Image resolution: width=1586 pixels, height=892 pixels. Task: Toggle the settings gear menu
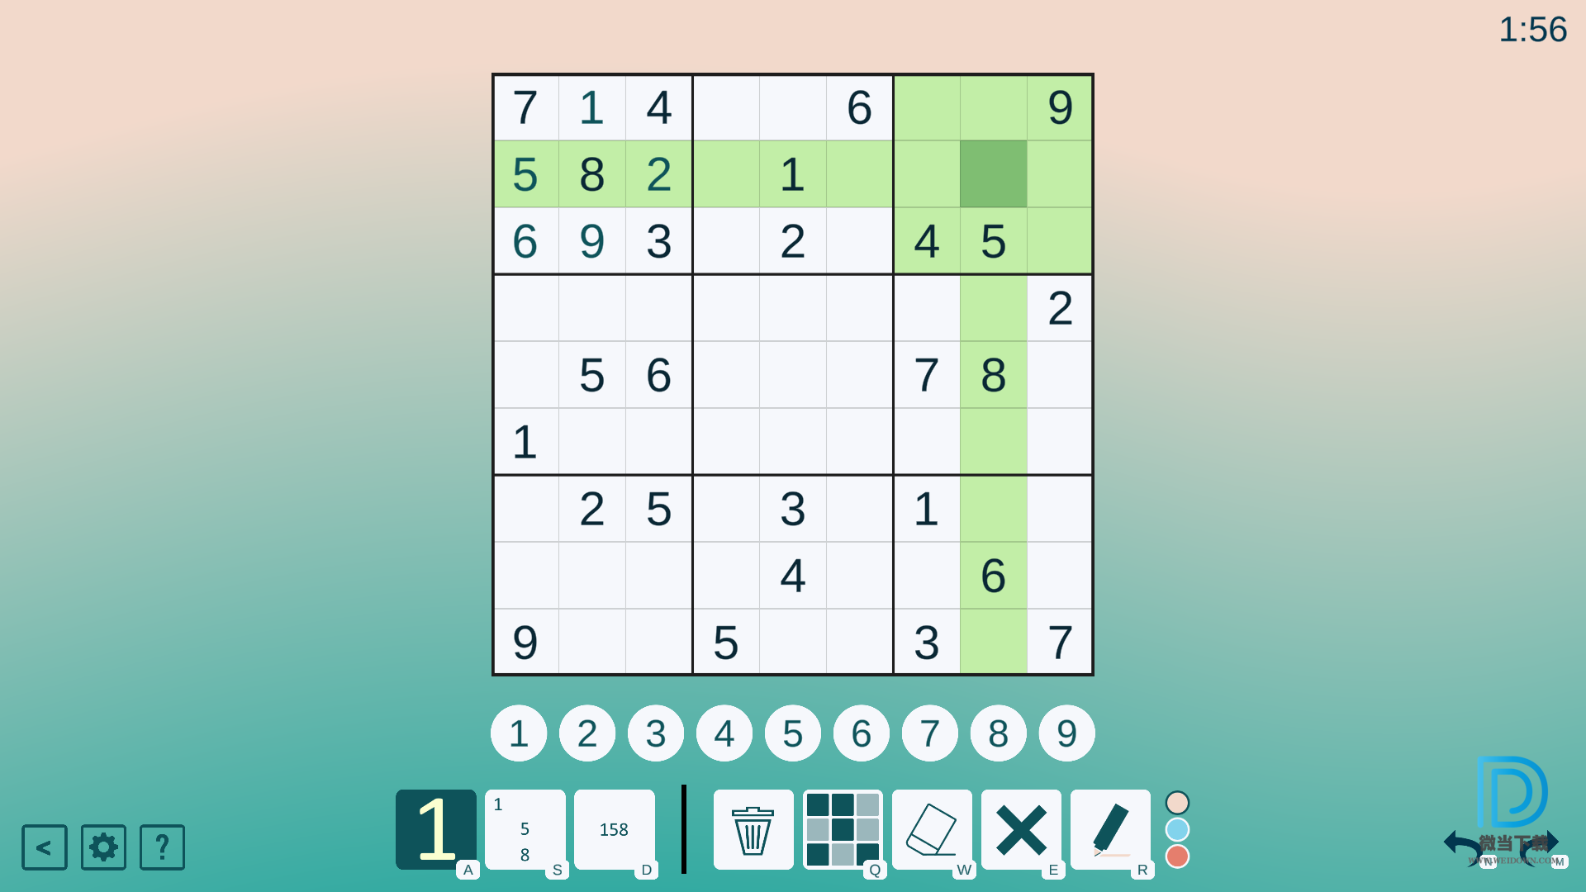[106, 847]
